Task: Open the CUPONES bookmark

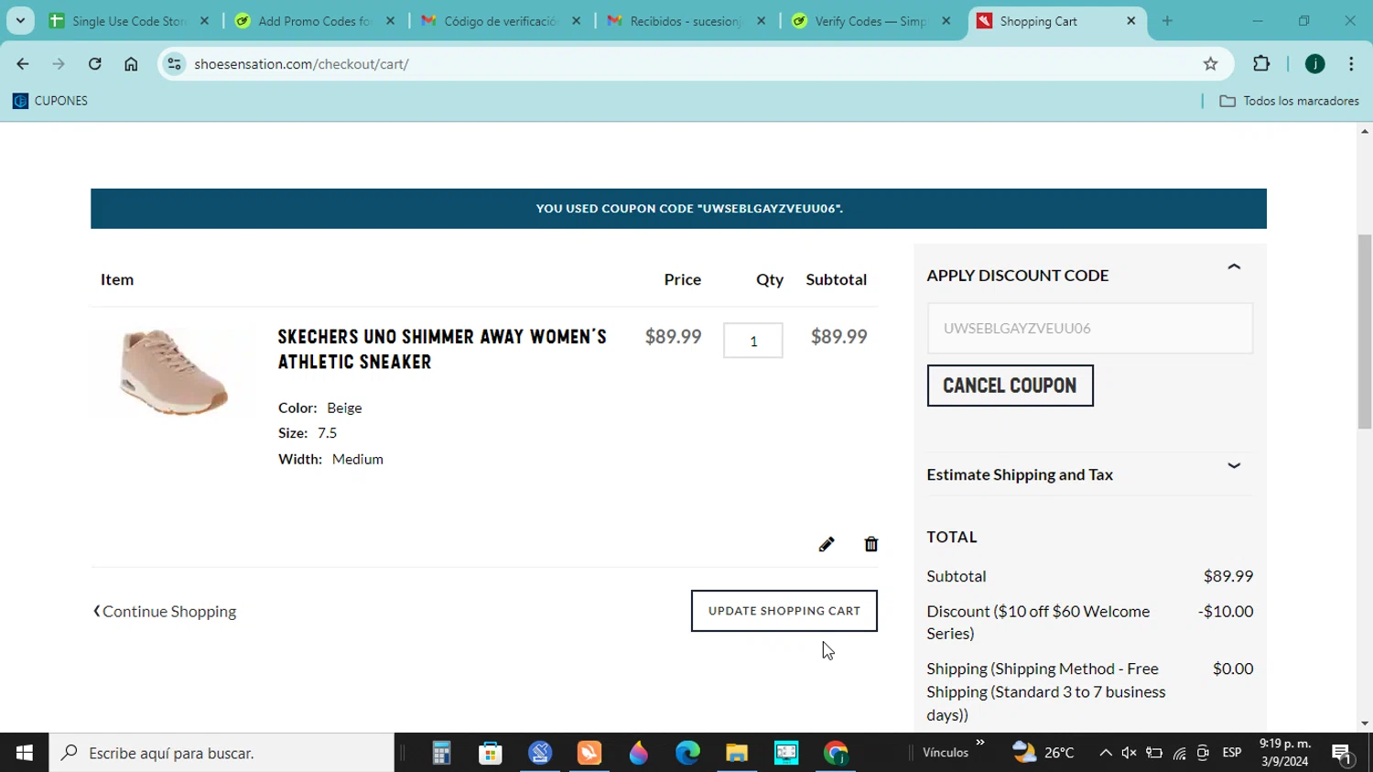Action: (50, 101)
